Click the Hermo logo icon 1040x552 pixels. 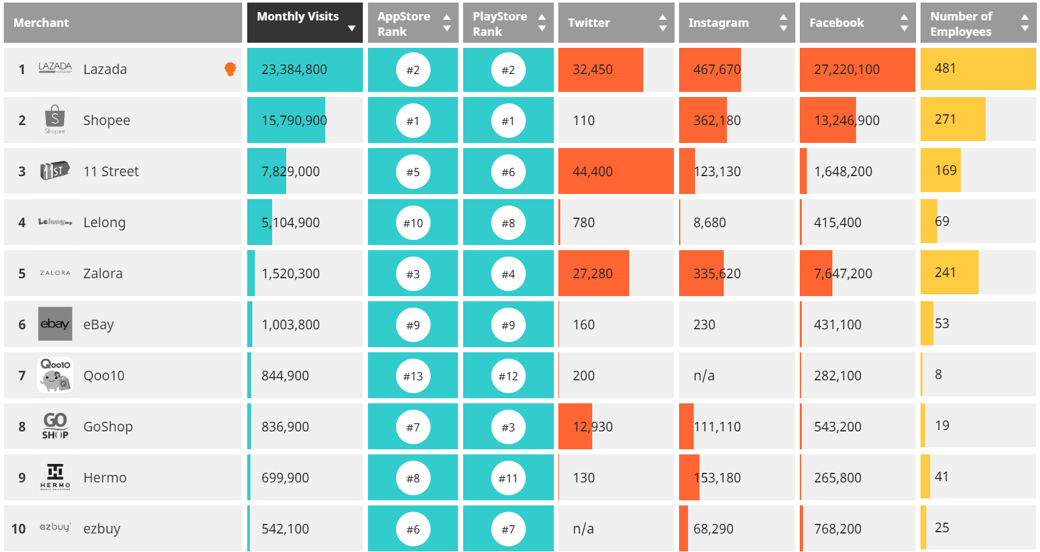55,477
